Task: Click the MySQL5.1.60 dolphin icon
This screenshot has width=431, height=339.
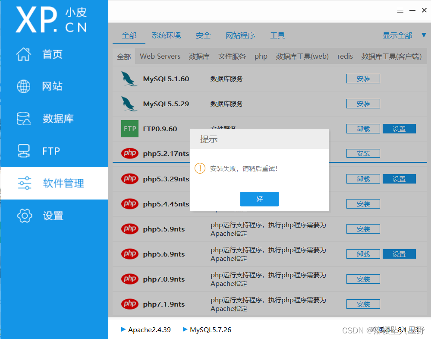Action: pos(129,79)
